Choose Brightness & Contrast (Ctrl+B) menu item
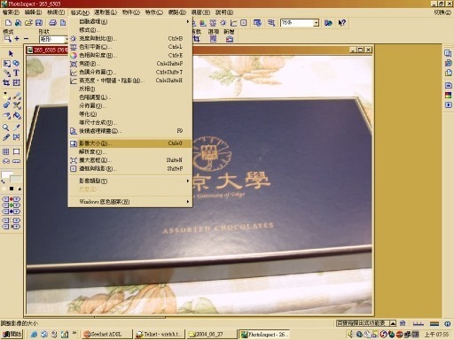The image size is (454, 340). [x=130, y=38]
